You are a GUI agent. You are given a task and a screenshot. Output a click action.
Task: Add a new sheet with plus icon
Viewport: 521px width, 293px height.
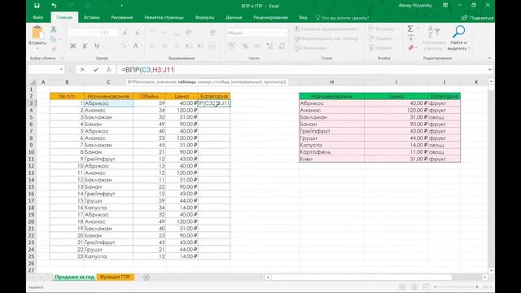147,277
